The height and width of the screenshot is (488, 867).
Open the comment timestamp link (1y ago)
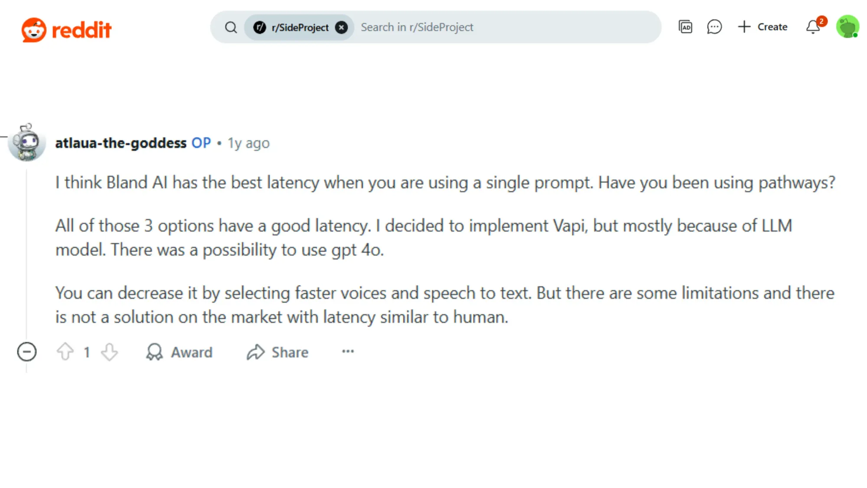point(248,143)
